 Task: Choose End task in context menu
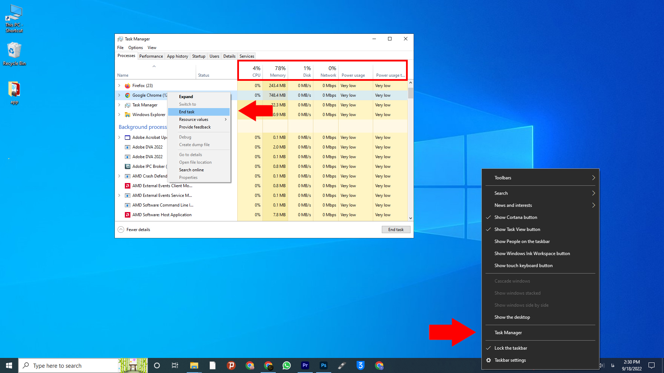tap(199, 112)
